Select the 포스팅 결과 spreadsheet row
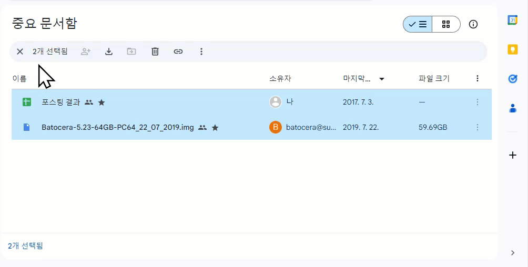Viewport: 528px width, 267px height. click(251, 102)
